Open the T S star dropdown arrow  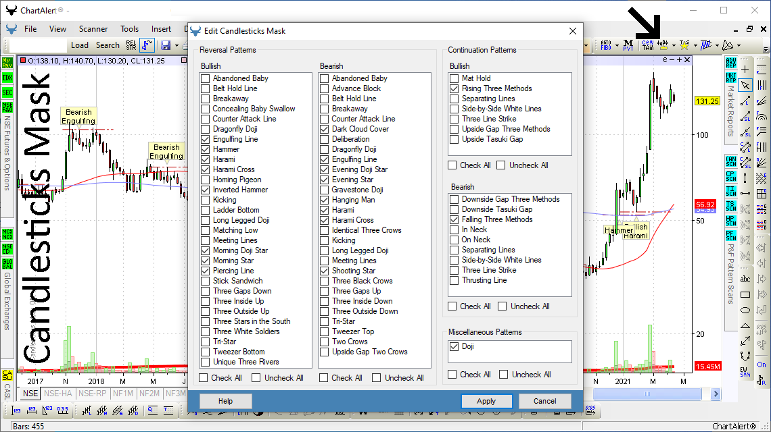pos(695,45)
